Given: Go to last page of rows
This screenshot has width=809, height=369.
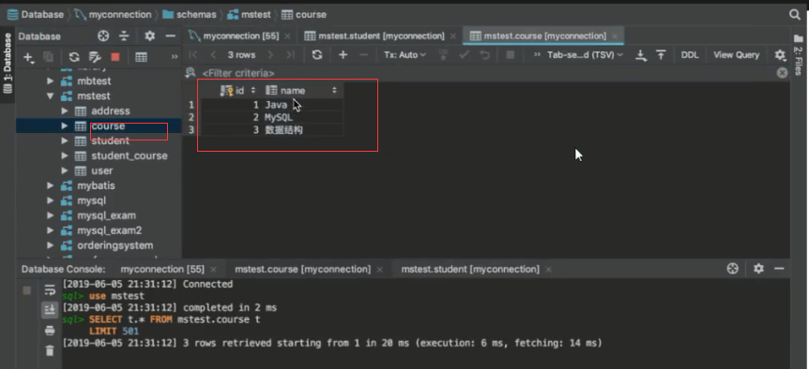Looking at the screenshot, I should pyautogui.click(x=290, y=54).
